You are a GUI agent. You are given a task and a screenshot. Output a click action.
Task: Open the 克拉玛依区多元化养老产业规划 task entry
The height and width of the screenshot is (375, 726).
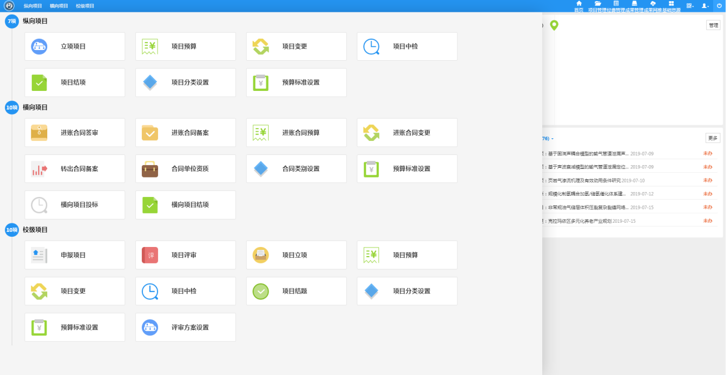(579, 221)
